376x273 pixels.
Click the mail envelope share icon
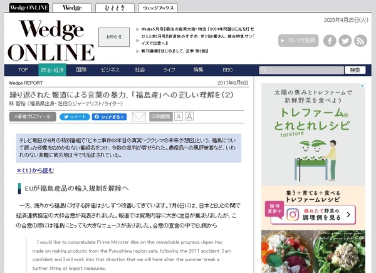point(139,116)
